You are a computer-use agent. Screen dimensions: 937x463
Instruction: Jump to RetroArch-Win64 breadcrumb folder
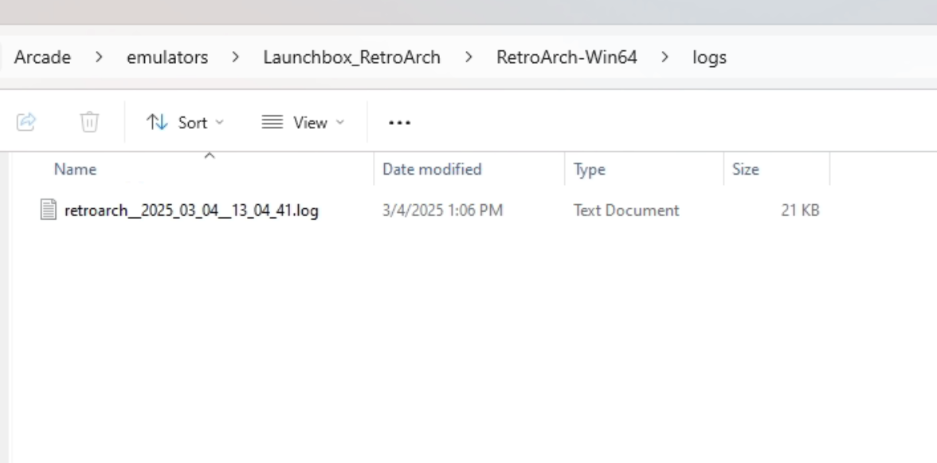coord(567,57)
